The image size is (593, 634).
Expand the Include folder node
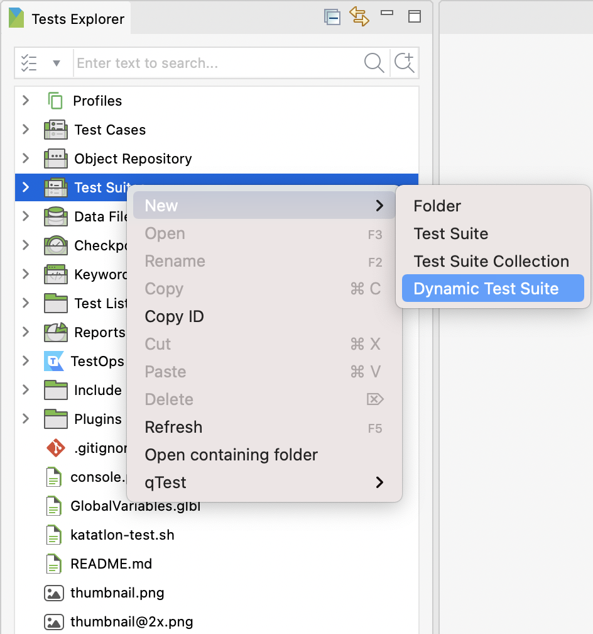pyautogui.click(x=25, y=390)
